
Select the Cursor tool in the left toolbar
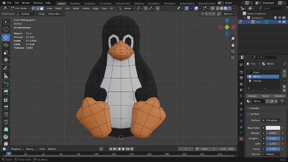click(6, 29)
